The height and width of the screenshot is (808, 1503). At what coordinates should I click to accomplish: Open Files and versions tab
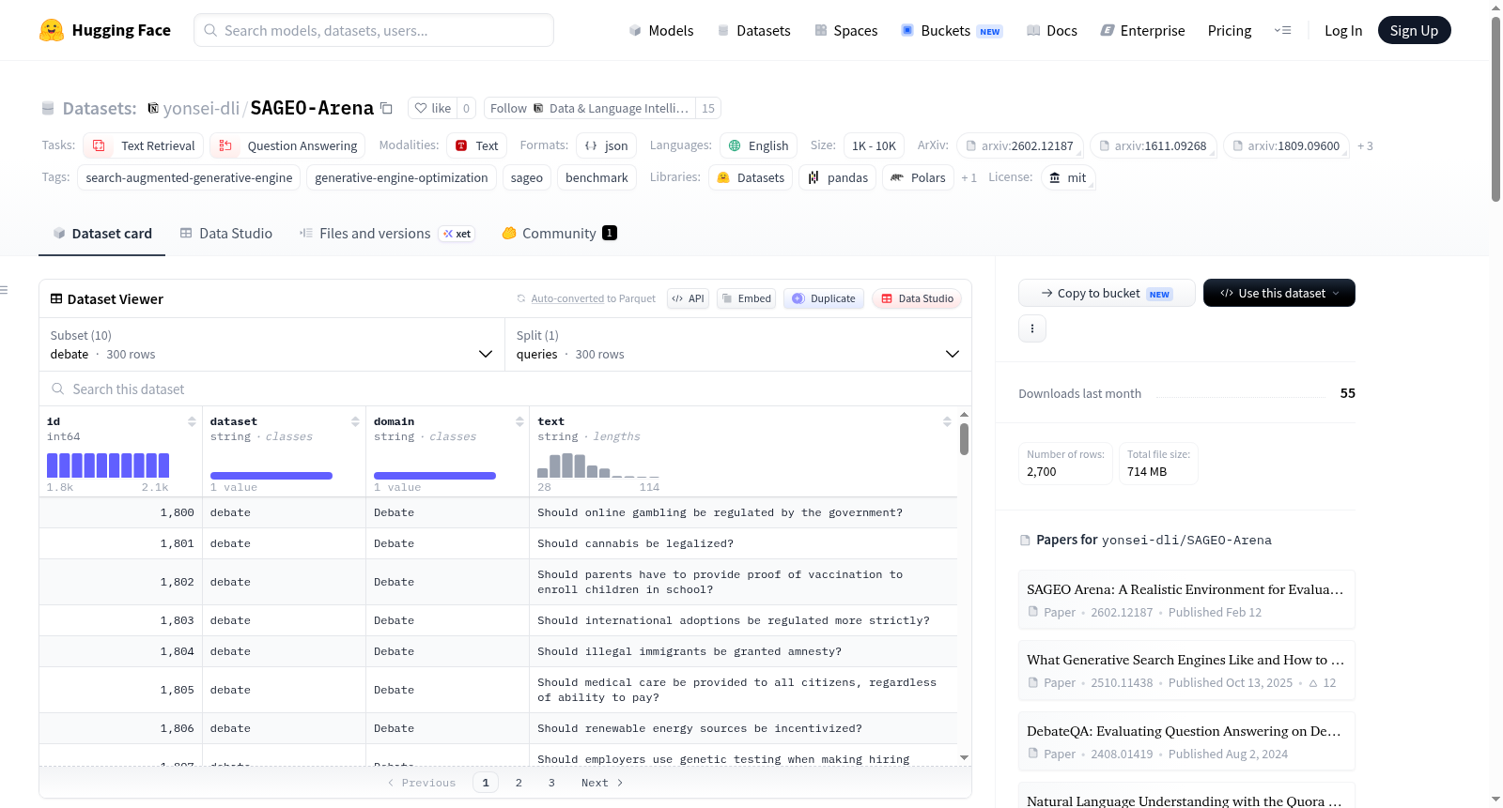pyautogui.click(x=387, y=233)
